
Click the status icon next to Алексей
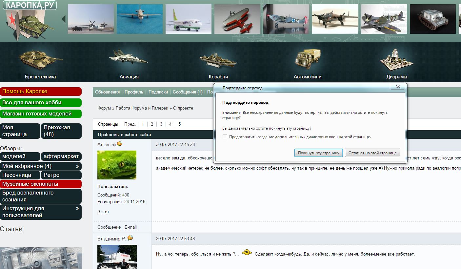120,144
